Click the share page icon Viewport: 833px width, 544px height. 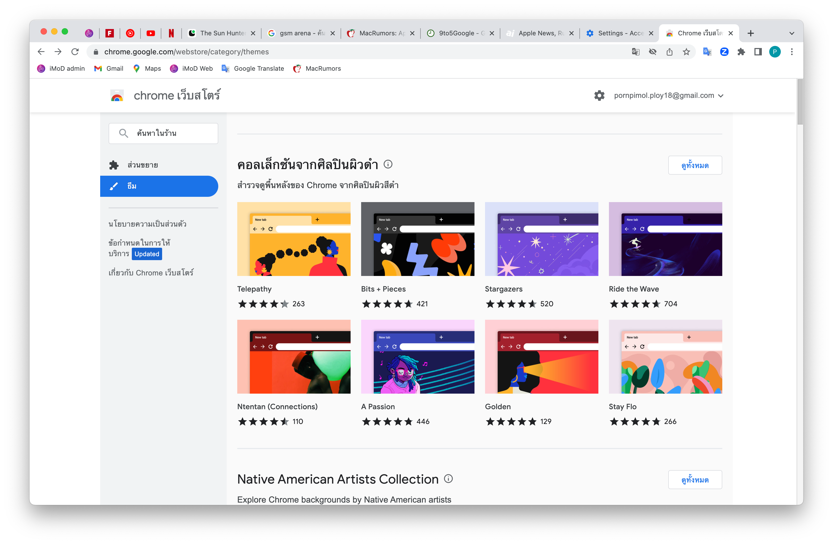669,52
